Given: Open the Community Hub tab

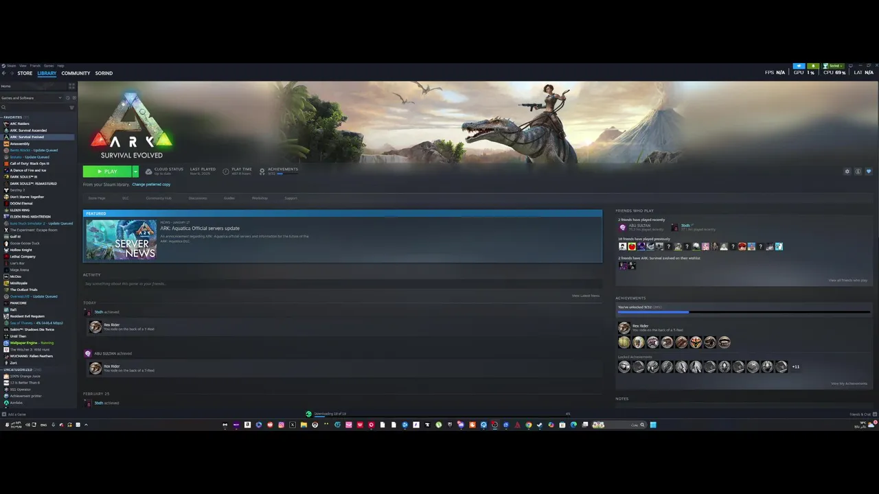Looking at the screenshot, I should (x=159, y=198).
